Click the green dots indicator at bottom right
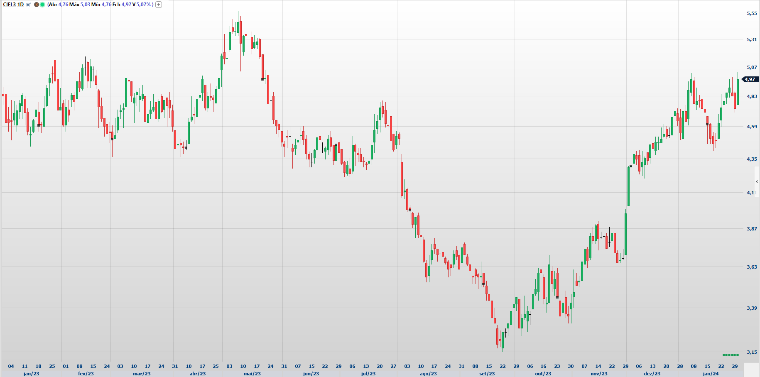This screenshot has width=760, height=377. (x=731, y=355)
